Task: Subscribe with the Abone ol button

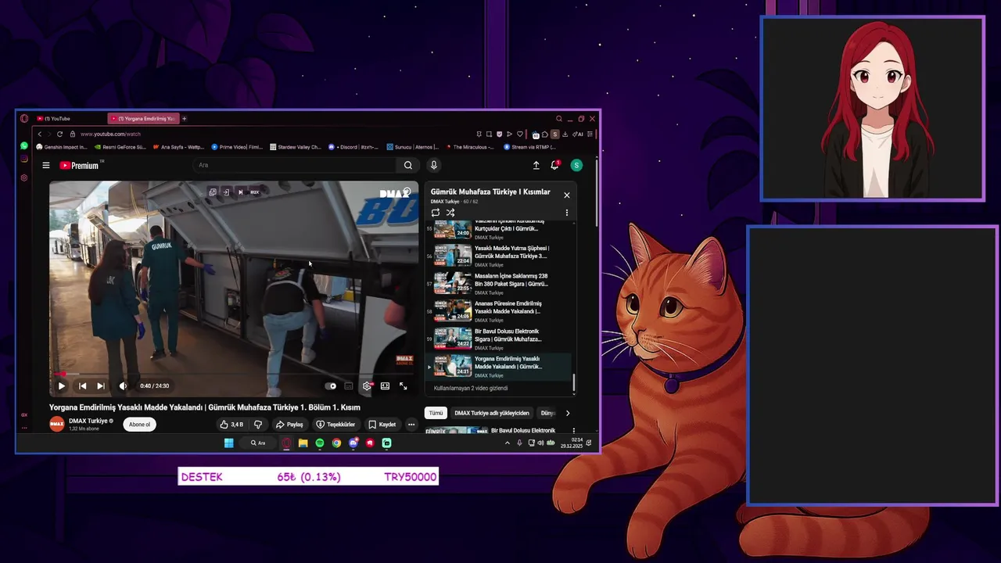Action: [x=139, y=425]
